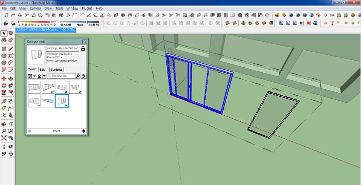Screen dimensions: 361x185
Task: Select the Look Around eye tool
Action: click(x=11, y=147)
